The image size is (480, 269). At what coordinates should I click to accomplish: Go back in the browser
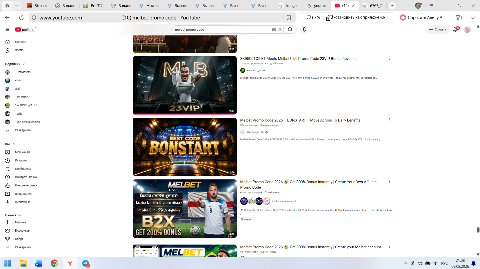(8, 17)
